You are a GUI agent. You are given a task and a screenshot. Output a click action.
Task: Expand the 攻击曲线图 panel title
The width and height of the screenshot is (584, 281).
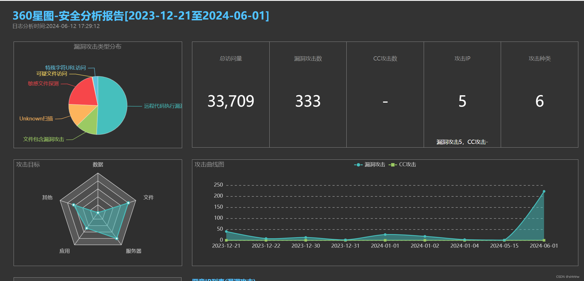tap(209, 165)
